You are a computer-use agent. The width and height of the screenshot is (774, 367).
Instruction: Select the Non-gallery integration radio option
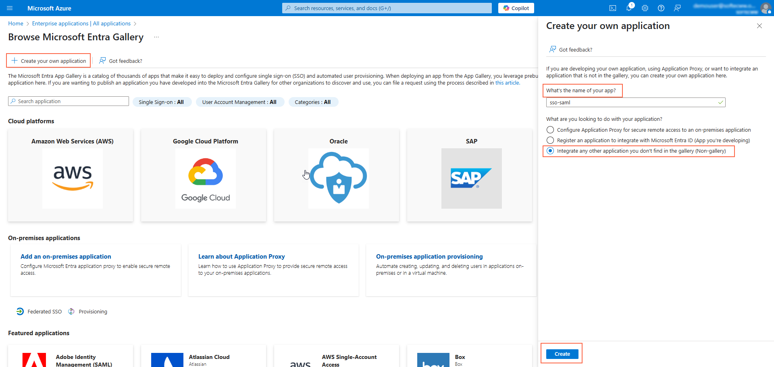[550, 151]
